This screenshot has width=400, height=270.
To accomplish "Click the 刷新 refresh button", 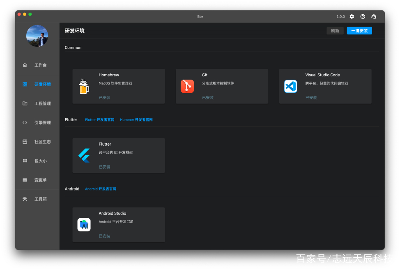I will (335, 31).
